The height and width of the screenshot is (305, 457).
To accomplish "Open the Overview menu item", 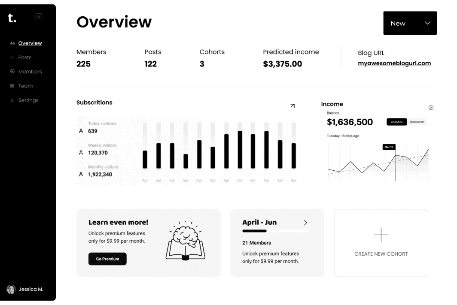I will (30, 43).
